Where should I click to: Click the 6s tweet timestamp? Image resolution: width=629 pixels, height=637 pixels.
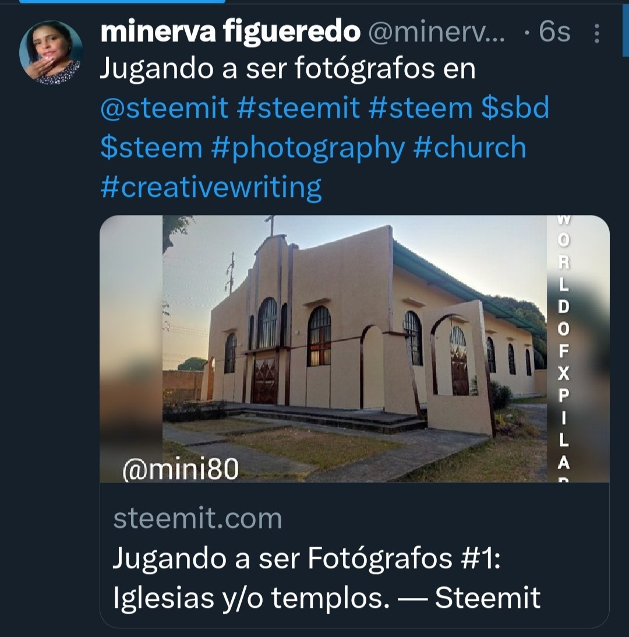point(554,31)
